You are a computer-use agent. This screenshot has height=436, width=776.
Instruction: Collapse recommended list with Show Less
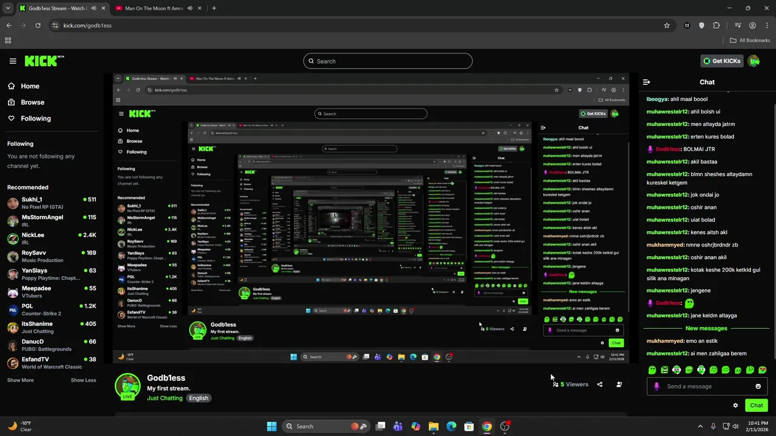point(83,380)
